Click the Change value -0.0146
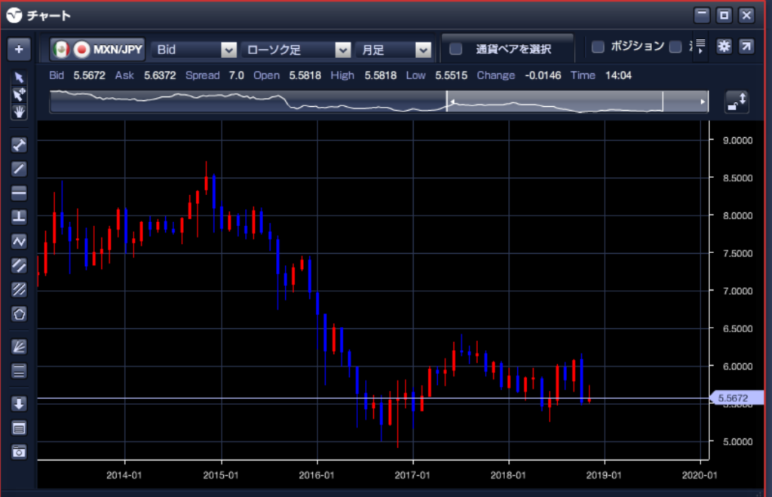This screenshot has height=497, width=772. pos(543,75)
